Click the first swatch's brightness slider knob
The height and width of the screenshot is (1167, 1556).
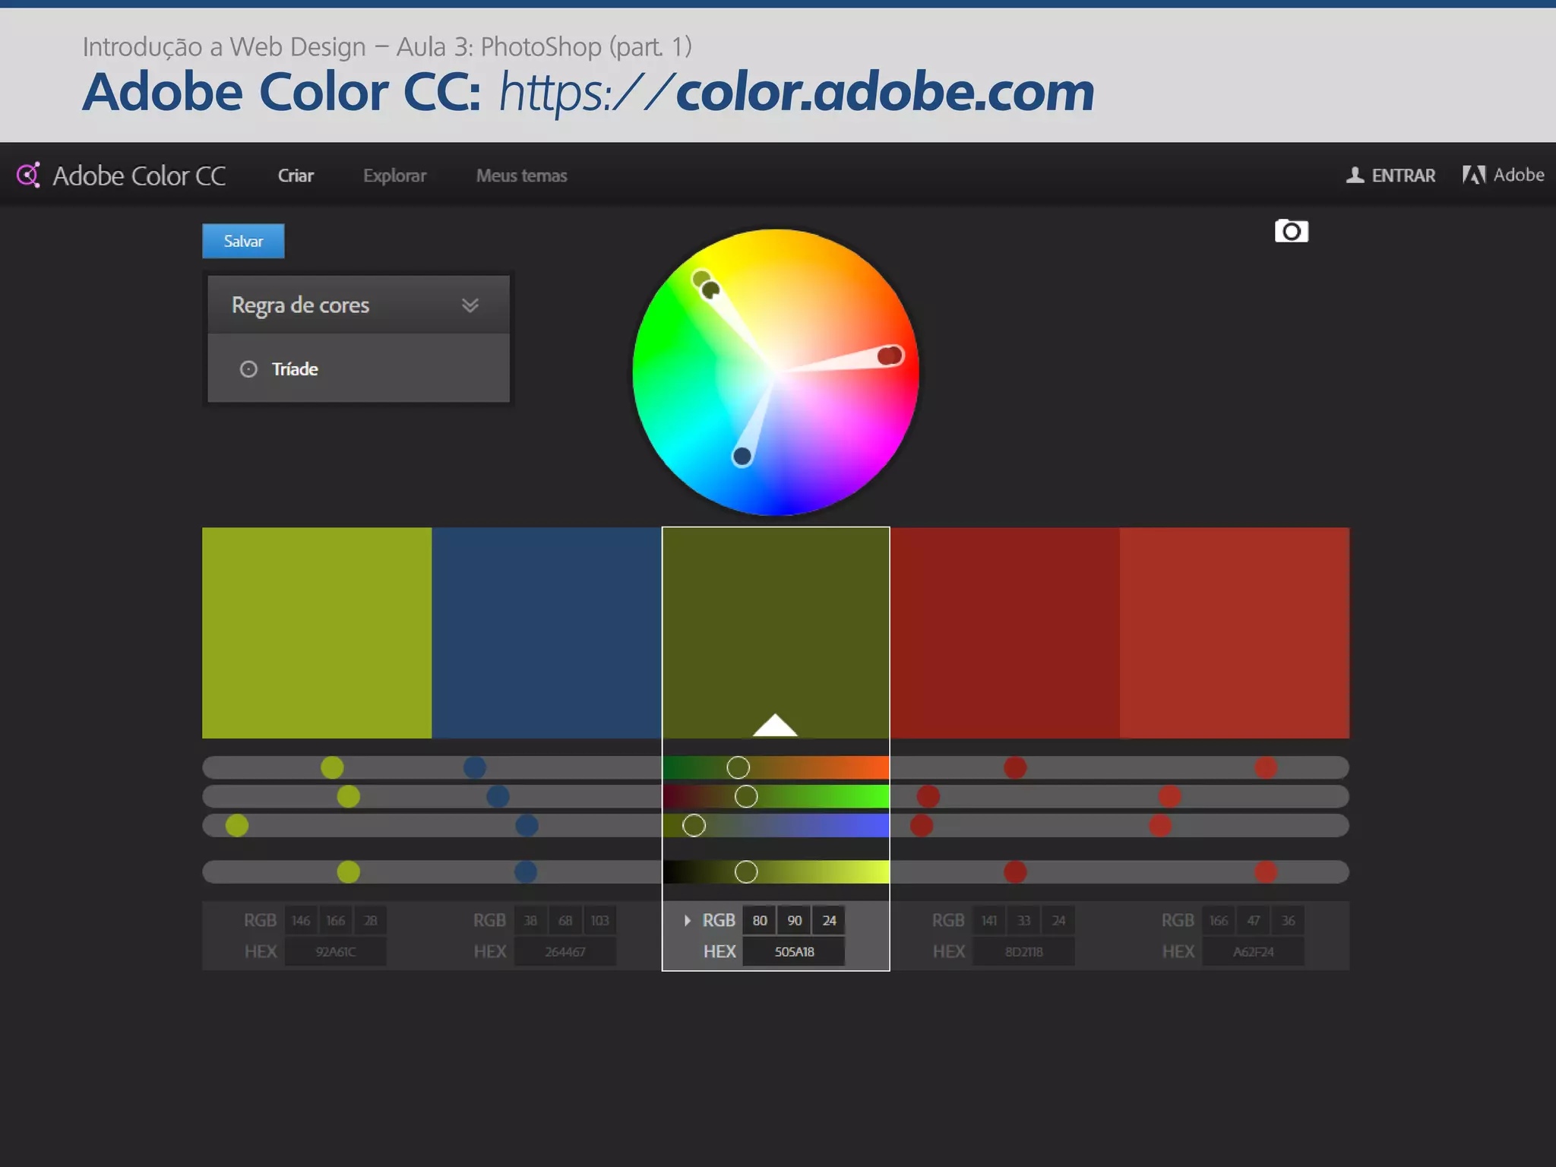click(x=348, y=871)
